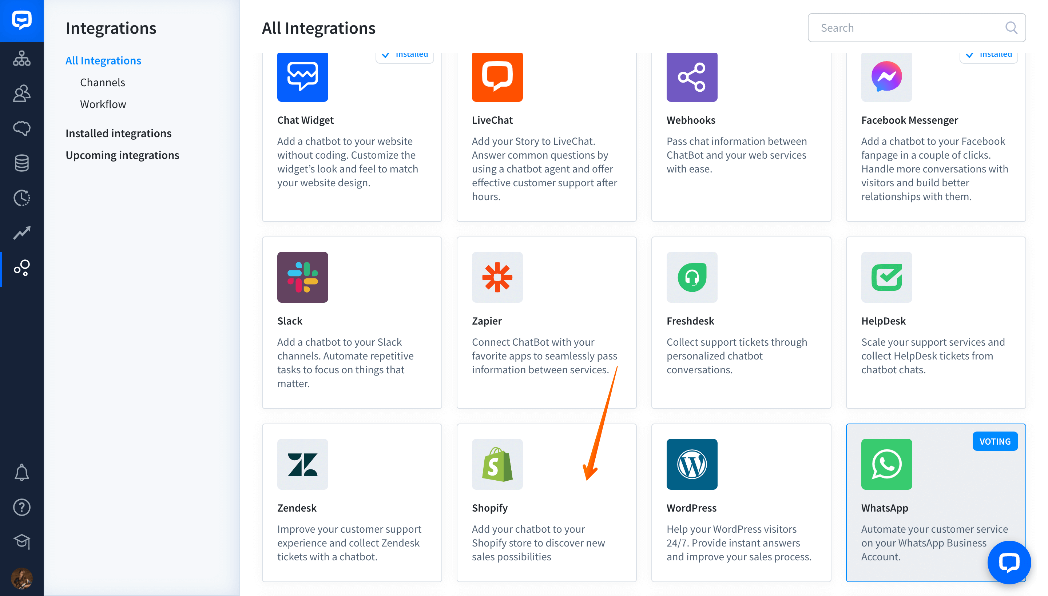1048x596 pixels.
Task: Click the green WhatsApp icon
Action: [x=886, y=464]
